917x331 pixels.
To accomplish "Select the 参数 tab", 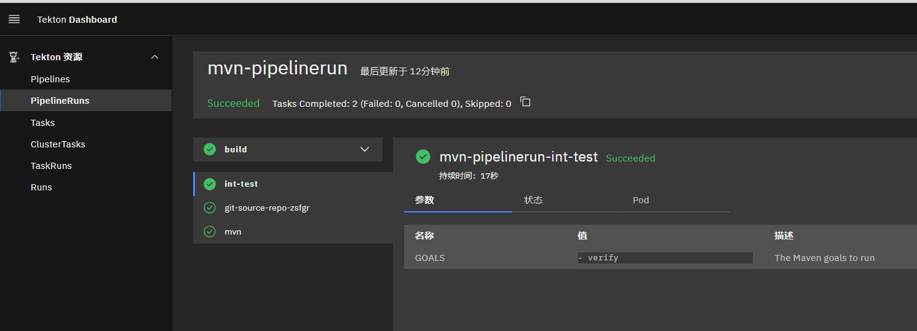I will tap(424, 200).
